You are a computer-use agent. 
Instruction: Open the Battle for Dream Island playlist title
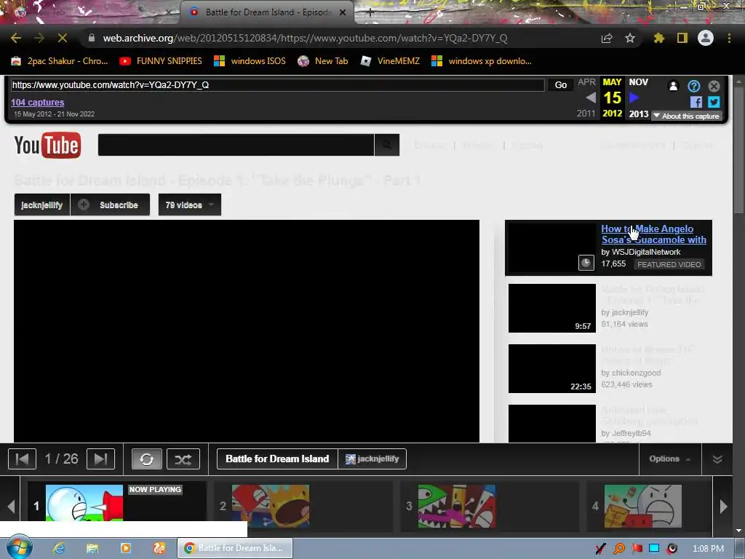[277, 459]
